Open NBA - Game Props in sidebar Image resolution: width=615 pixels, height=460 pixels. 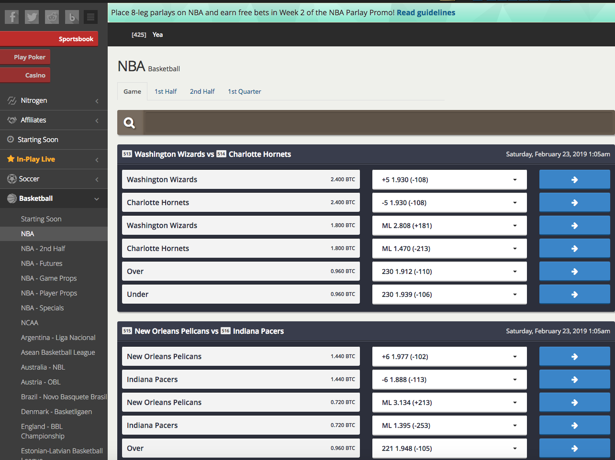49,278
